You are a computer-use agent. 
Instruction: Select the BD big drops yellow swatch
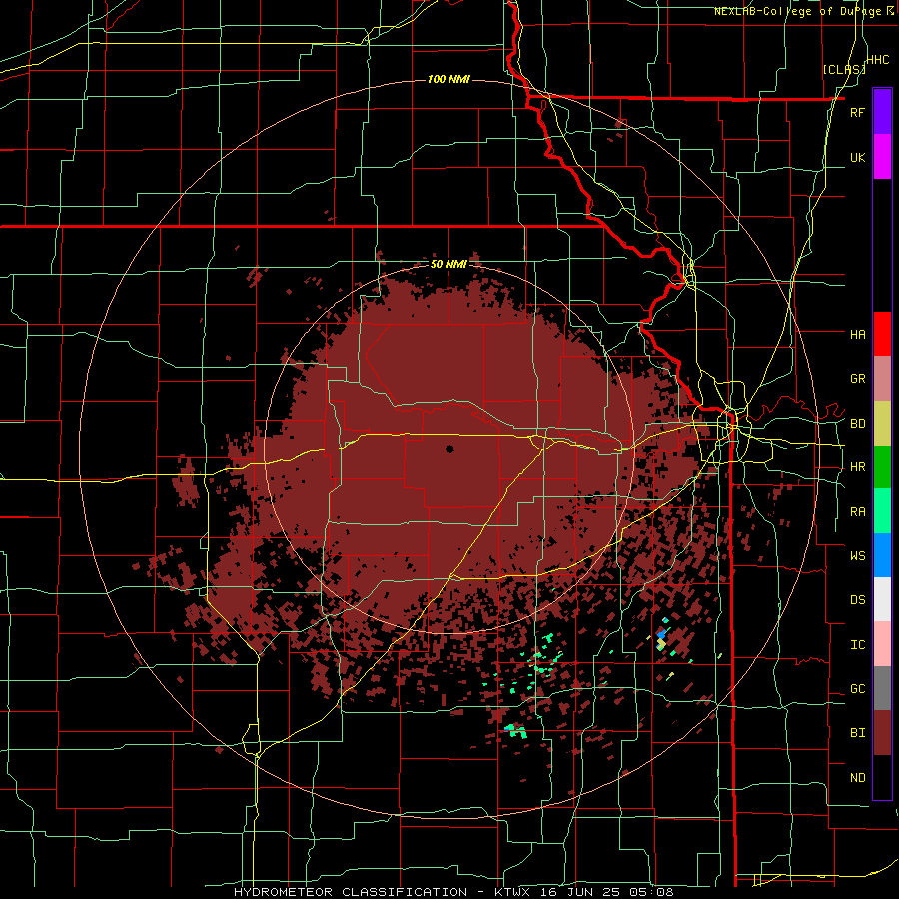point(882,424)
